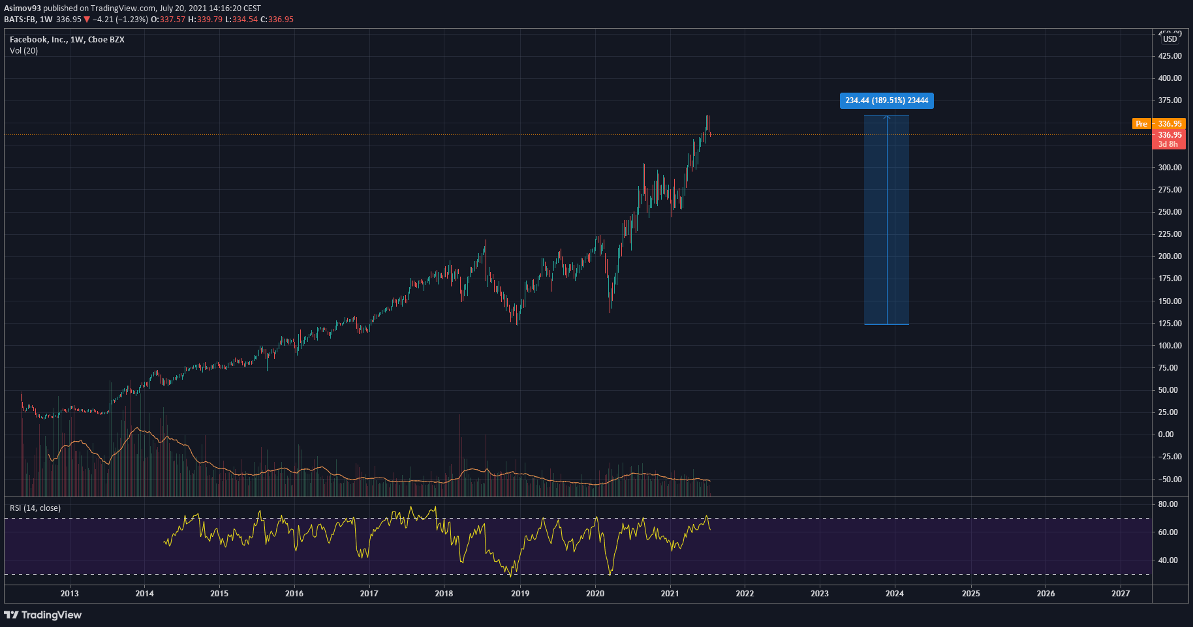Click the BATS:FB ticker symbol text
The height and width of the screenshot is (627, 1193).
coord(20,20)
